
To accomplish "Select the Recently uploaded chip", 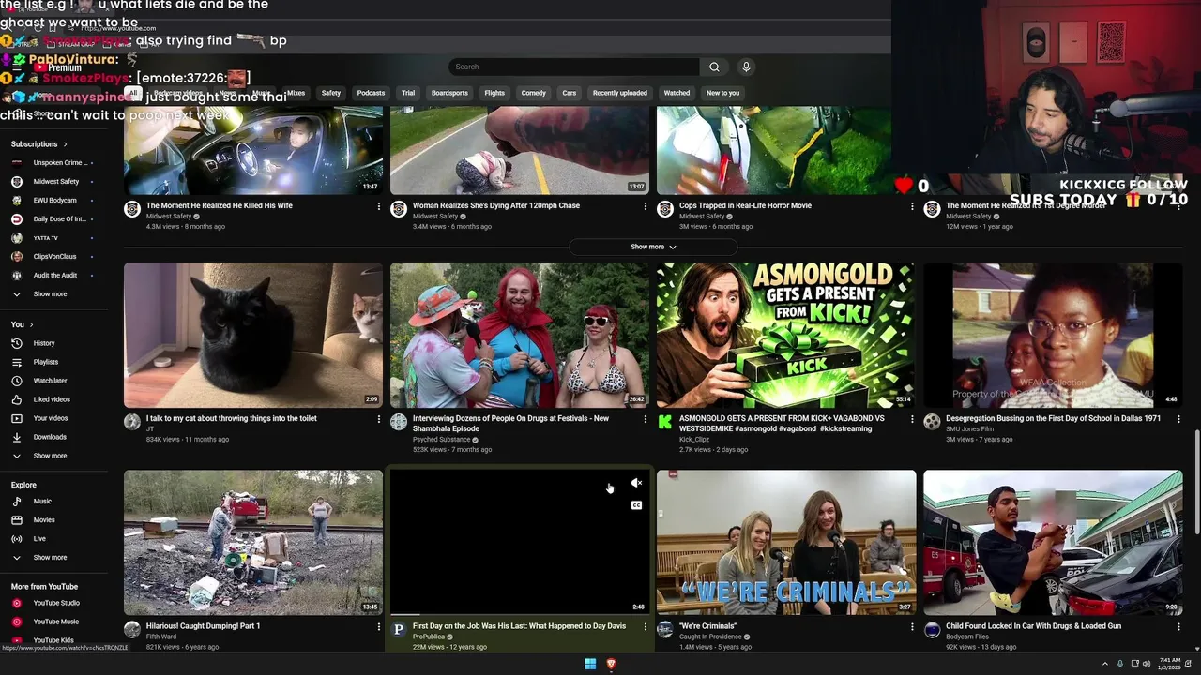I will coord(619,93).
